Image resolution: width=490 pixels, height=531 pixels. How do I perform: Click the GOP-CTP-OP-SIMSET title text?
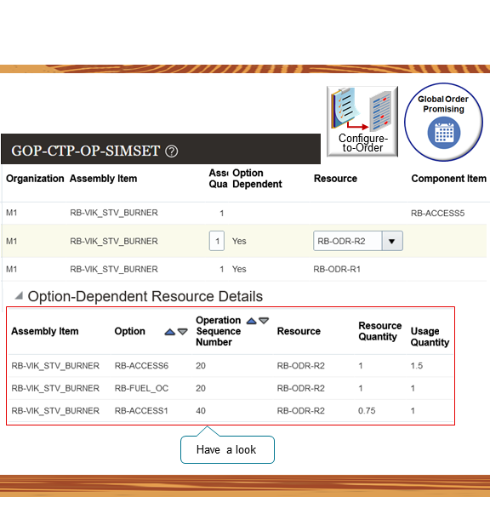pyautogui.click(x=85, y=151)
